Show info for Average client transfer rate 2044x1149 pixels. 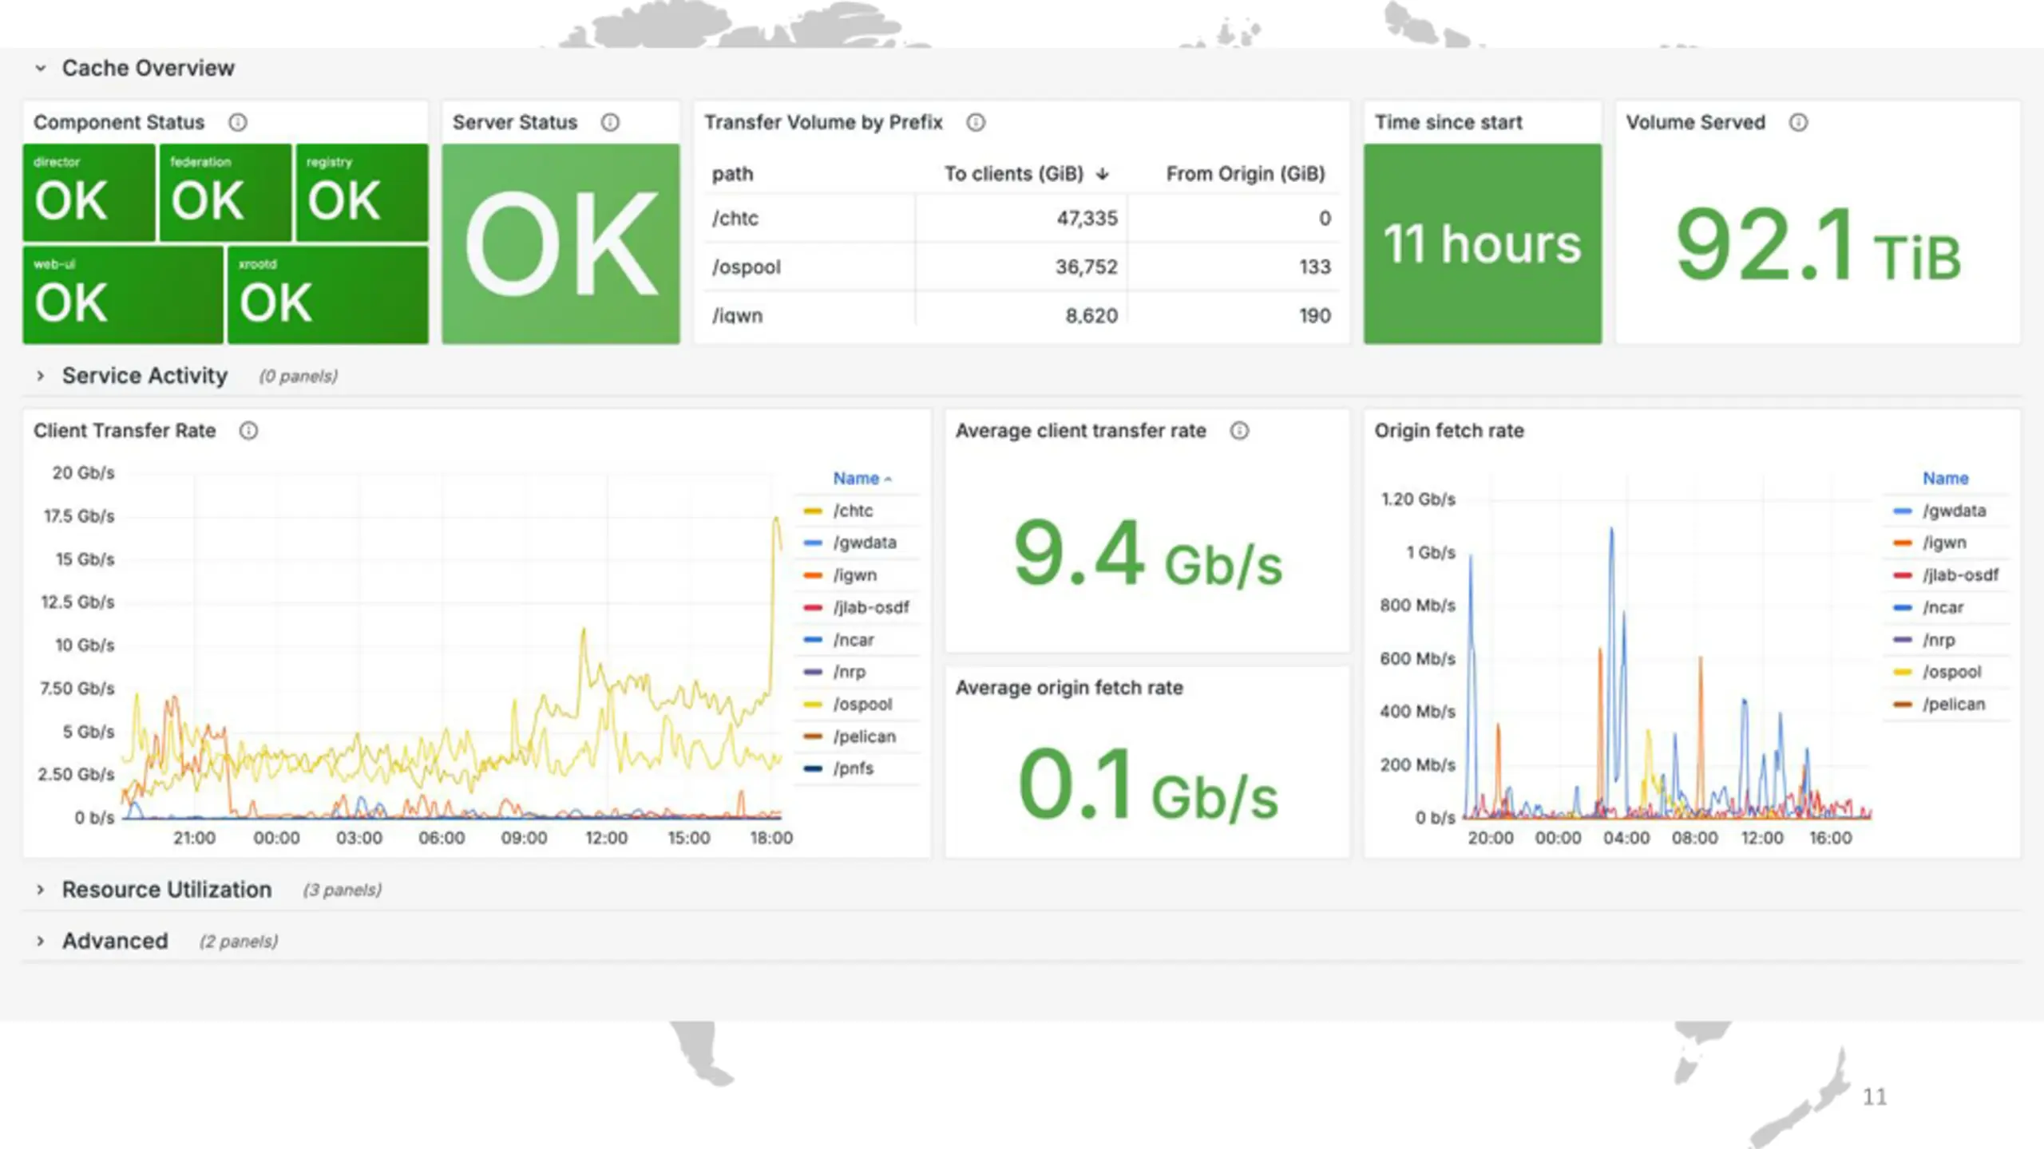[x=1239, y=431]
